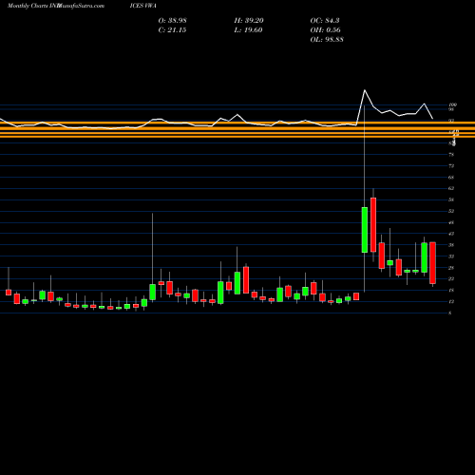This screenshot has width=475, height=475.
Task: Click the tallest green candle's body
Action: pos(365,230)
